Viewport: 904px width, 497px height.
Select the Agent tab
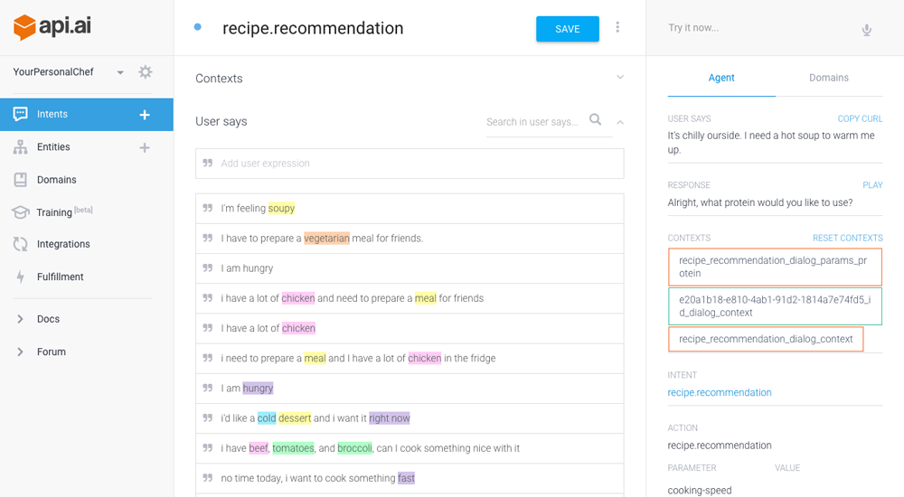click(721, 78)
